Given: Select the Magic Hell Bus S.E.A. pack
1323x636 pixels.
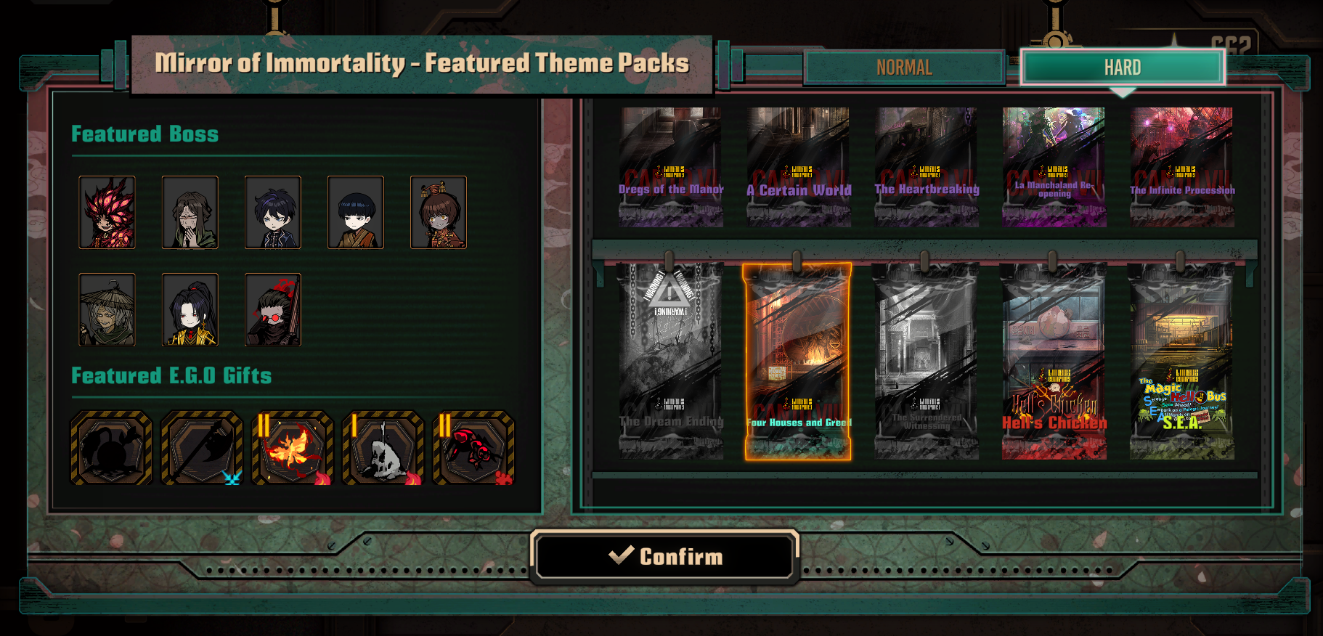Looking at the screenshot, I should (x=1181, y=362).
